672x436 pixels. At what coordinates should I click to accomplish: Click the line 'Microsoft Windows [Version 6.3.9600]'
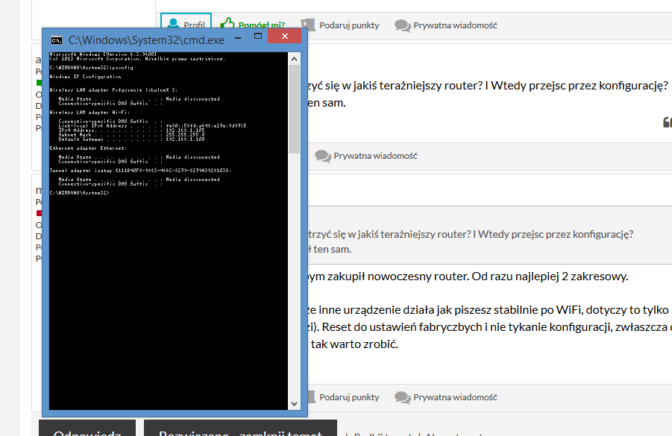click(103, 54)
